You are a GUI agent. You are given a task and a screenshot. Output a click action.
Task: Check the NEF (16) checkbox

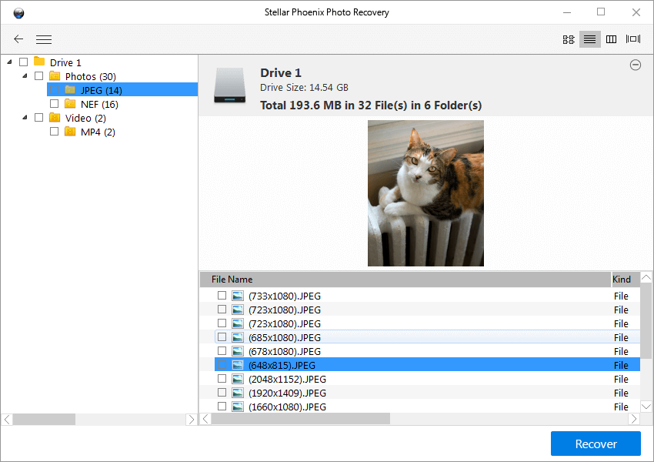pyautogui.click(x=54, y=103)
